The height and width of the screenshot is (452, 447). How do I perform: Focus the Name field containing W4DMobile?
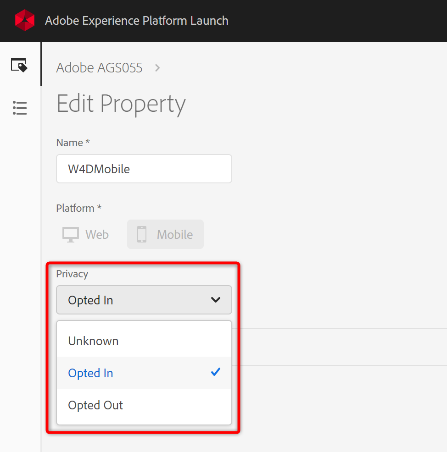pyautogui.click(x=144, y=169)
